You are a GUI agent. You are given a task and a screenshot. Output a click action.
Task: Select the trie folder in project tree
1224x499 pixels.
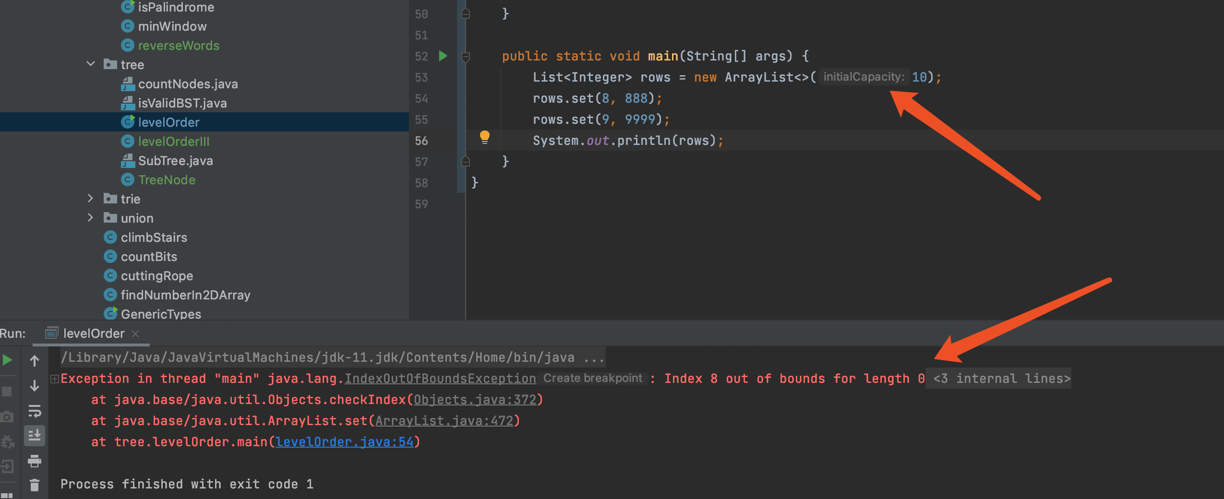130,199
